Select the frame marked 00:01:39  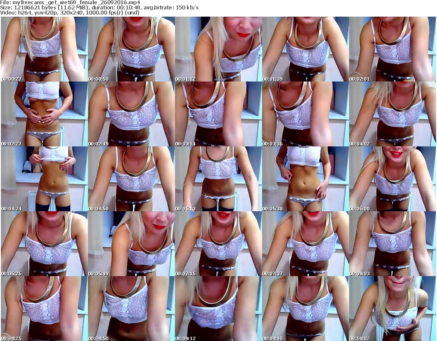(x=306, y=49)
